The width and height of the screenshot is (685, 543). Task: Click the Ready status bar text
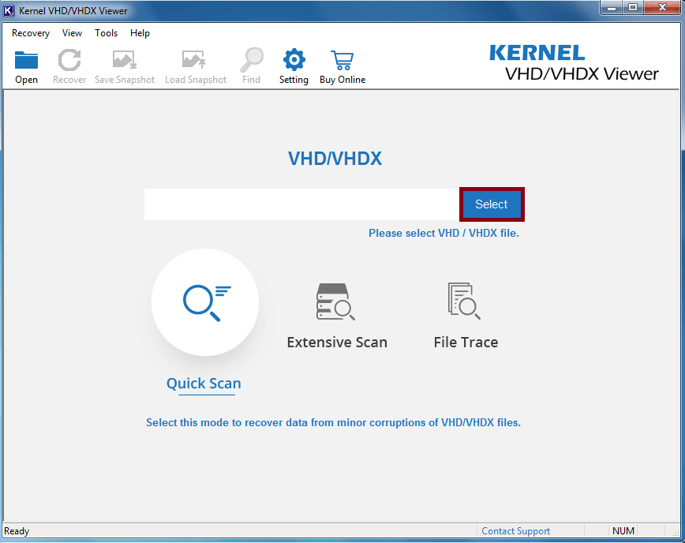tap(17, 531)
